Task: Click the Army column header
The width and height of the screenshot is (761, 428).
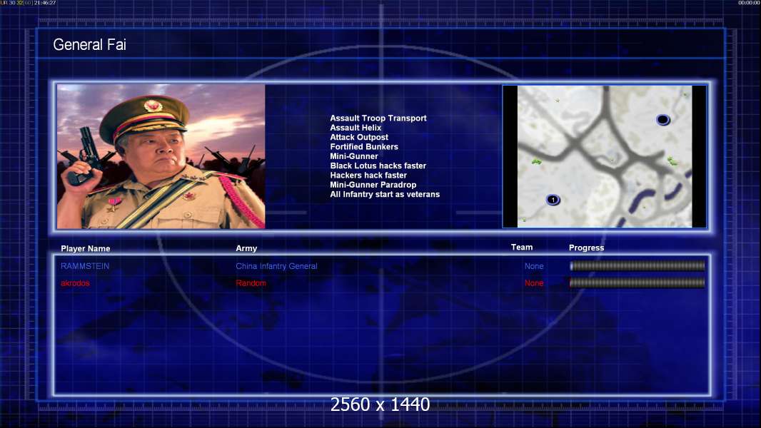Action: click(x=246, y=249)
